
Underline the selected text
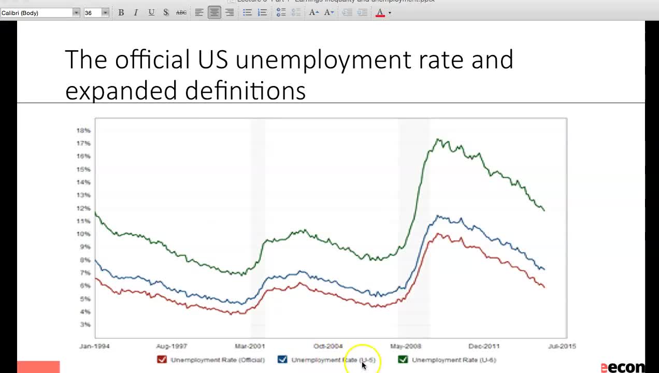[151, 12]
